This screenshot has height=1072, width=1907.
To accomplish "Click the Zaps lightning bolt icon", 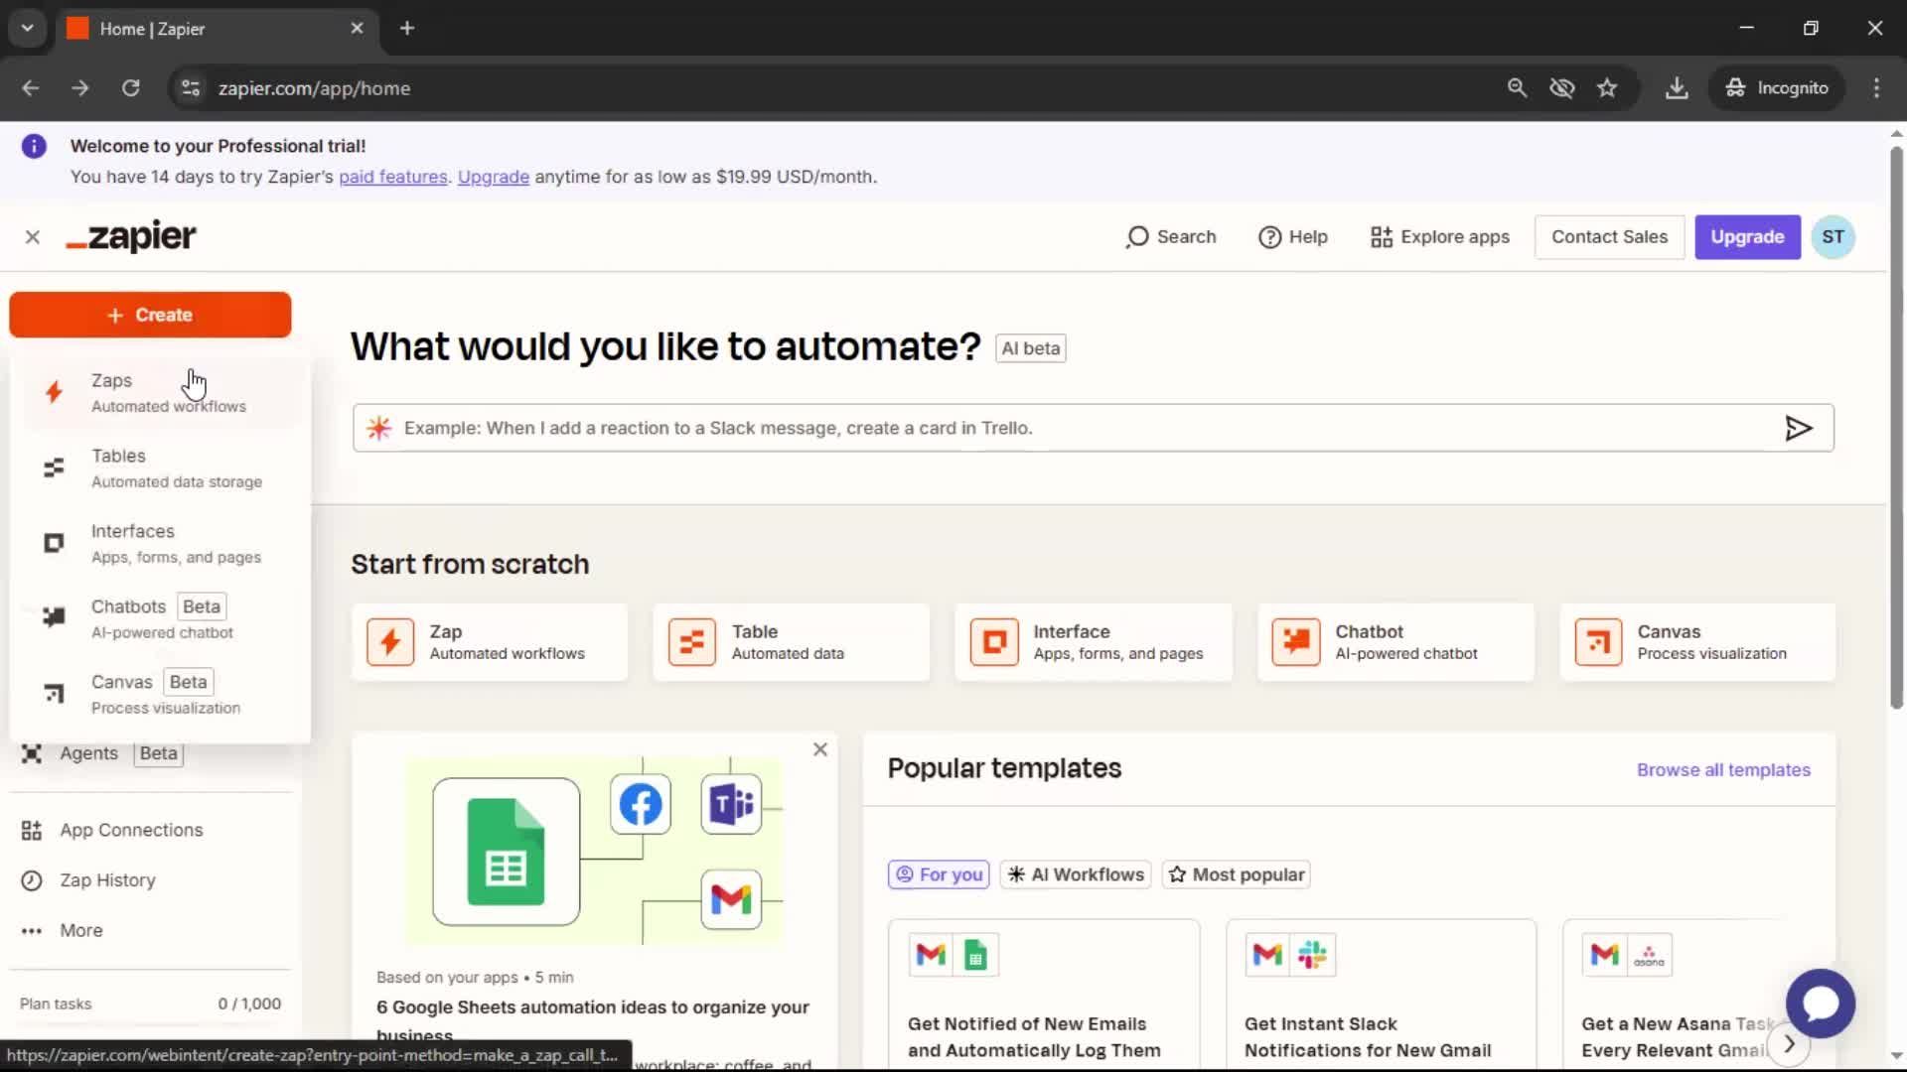I will (x=54, y=393).
